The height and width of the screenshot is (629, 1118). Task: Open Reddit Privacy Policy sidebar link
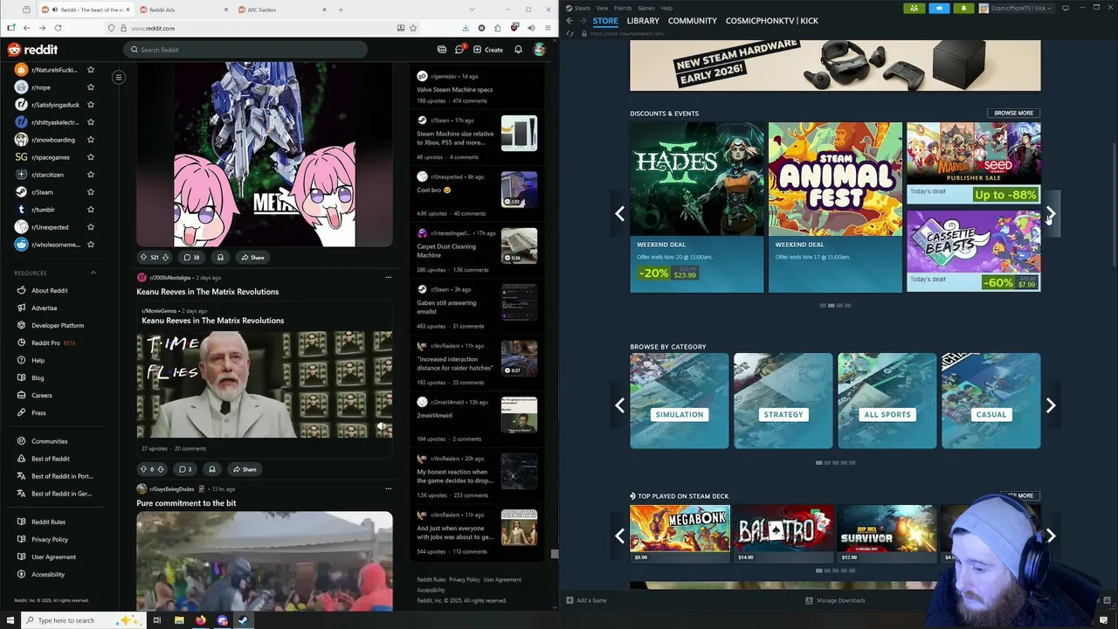[50, 539]
